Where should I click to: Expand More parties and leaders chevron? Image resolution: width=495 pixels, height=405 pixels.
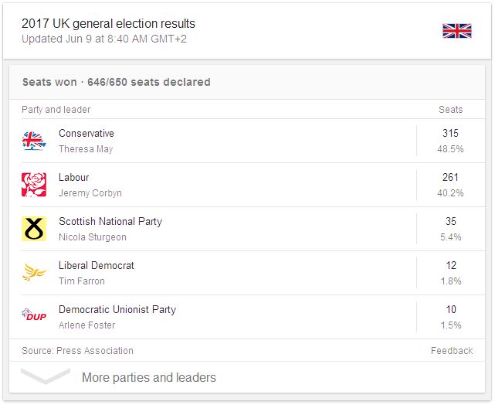(x=46, y=377)
